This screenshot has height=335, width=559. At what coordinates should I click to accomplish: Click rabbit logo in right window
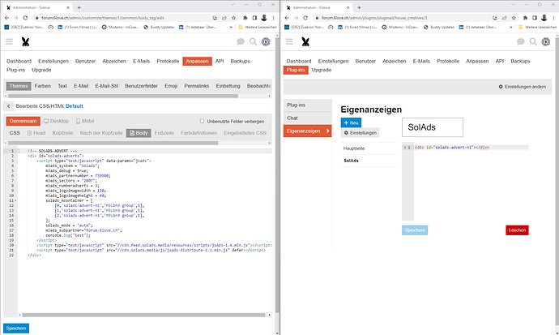pyautogui.click(x=305, y=41)
